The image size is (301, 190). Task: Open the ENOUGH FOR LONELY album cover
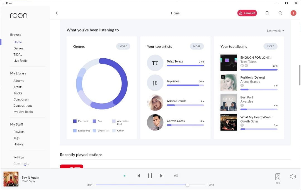229,63
